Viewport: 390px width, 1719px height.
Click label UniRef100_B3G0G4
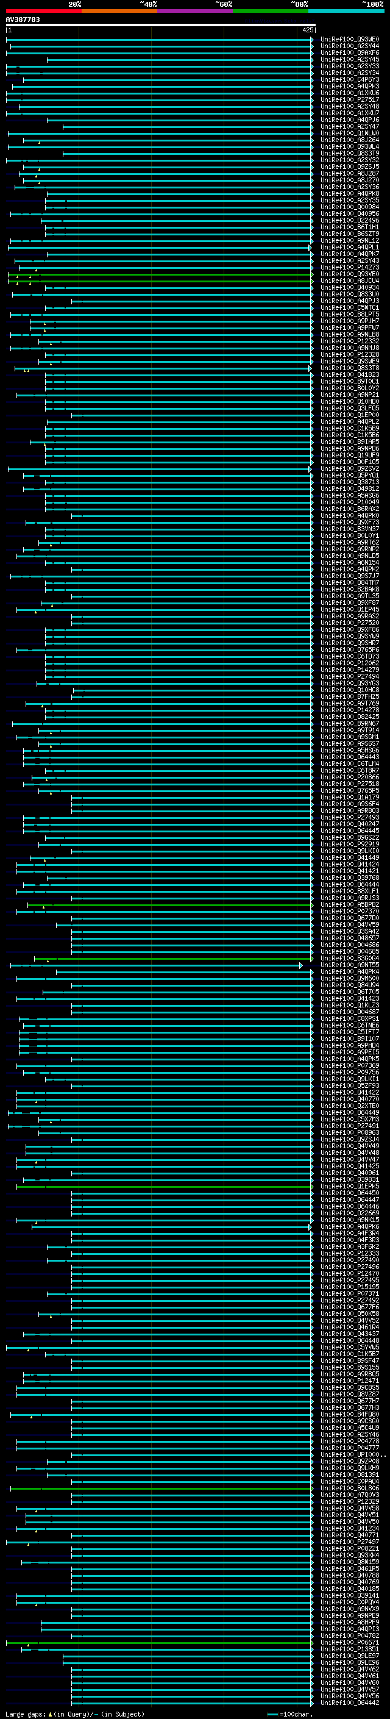pyautogui.click(x=349, y=958)
